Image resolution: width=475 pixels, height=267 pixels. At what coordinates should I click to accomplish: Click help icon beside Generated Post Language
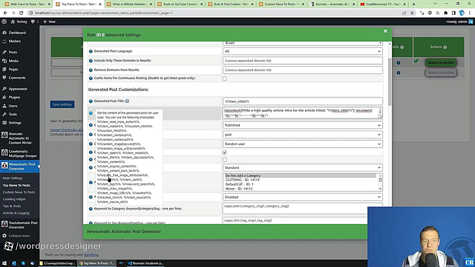pyautogui.click(x=91, y=51)
